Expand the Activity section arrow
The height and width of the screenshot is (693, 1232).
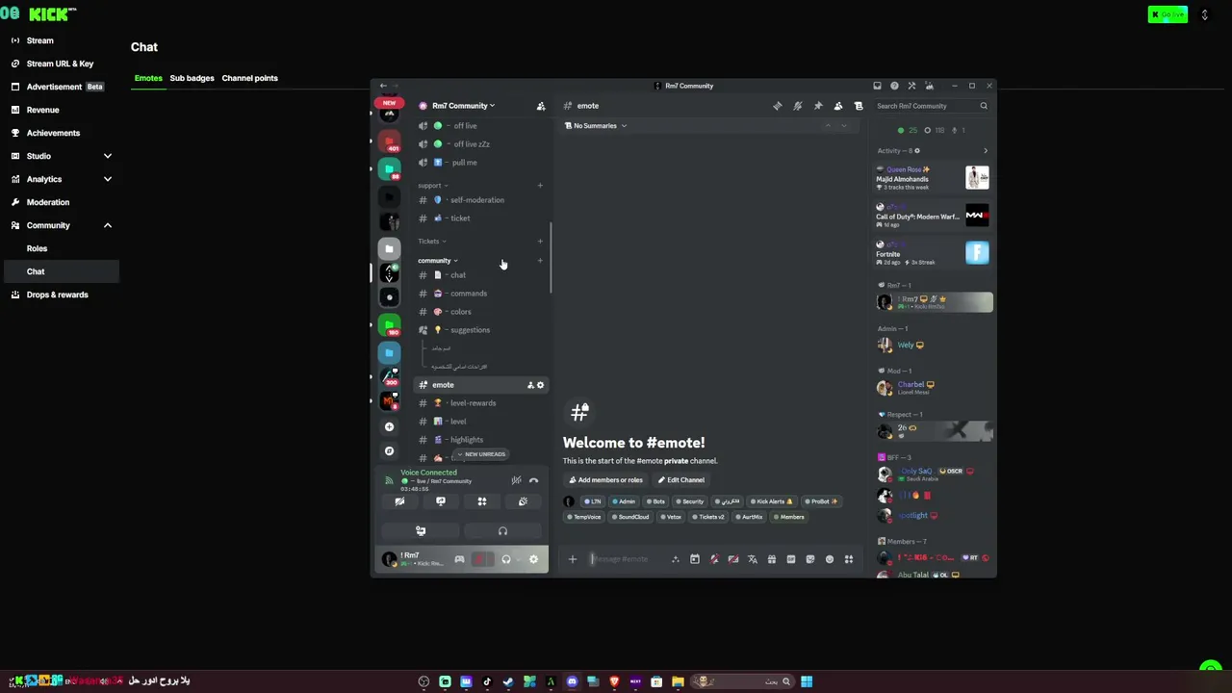(986, 151)
